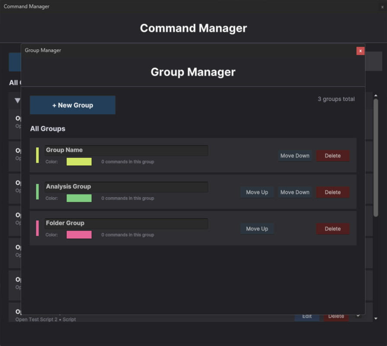The height and width of the screenshot is (346, 387).
Task: Delete the "Folder Group" group
Action: [333, 229]
